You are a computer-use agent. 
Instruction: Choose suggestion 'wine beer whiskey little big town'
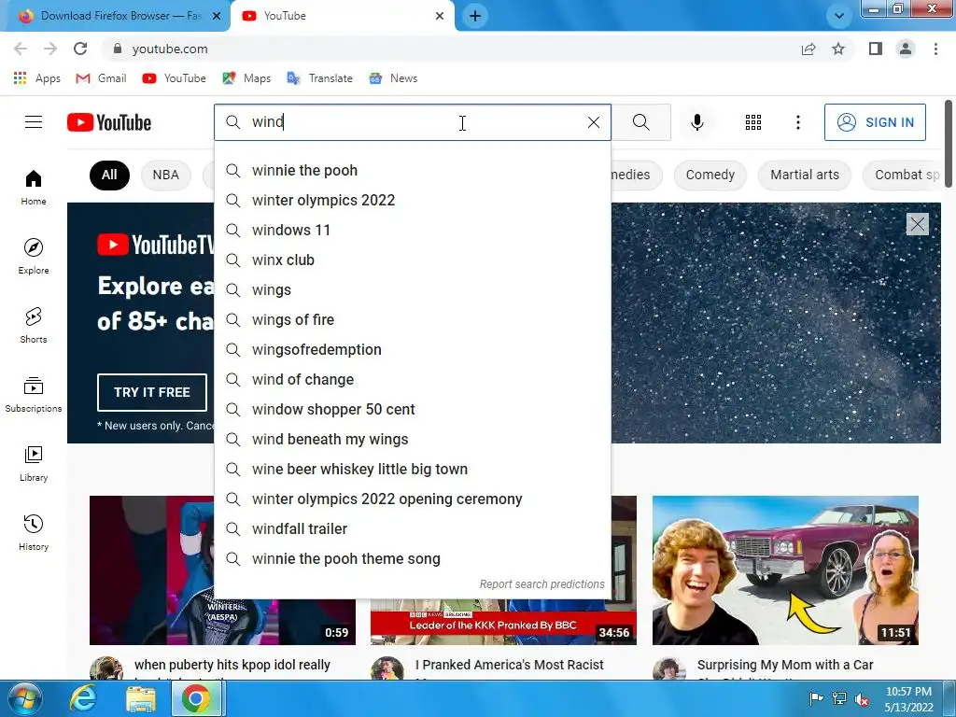click(412, 469)
